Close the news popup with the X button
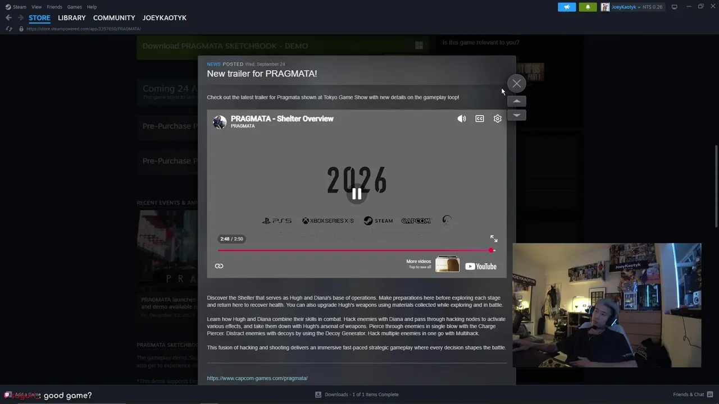Screen dimensions: 719x404 coord(516,84)
